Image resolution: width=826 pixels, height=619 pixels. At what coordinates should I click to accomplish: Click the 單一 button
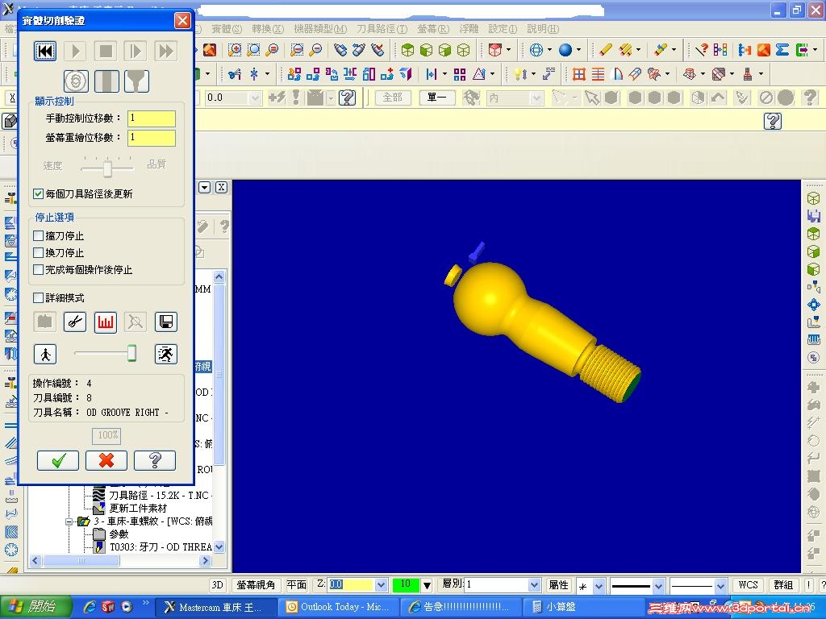pos(437,98)
